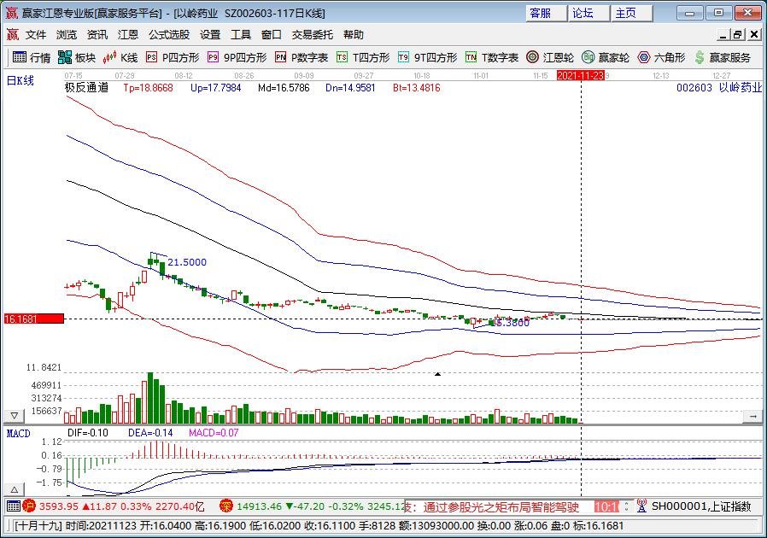The width and height of the screenshot is (767, 538).
Task: Click the MACD indicator label
Action: pos(18,433)
